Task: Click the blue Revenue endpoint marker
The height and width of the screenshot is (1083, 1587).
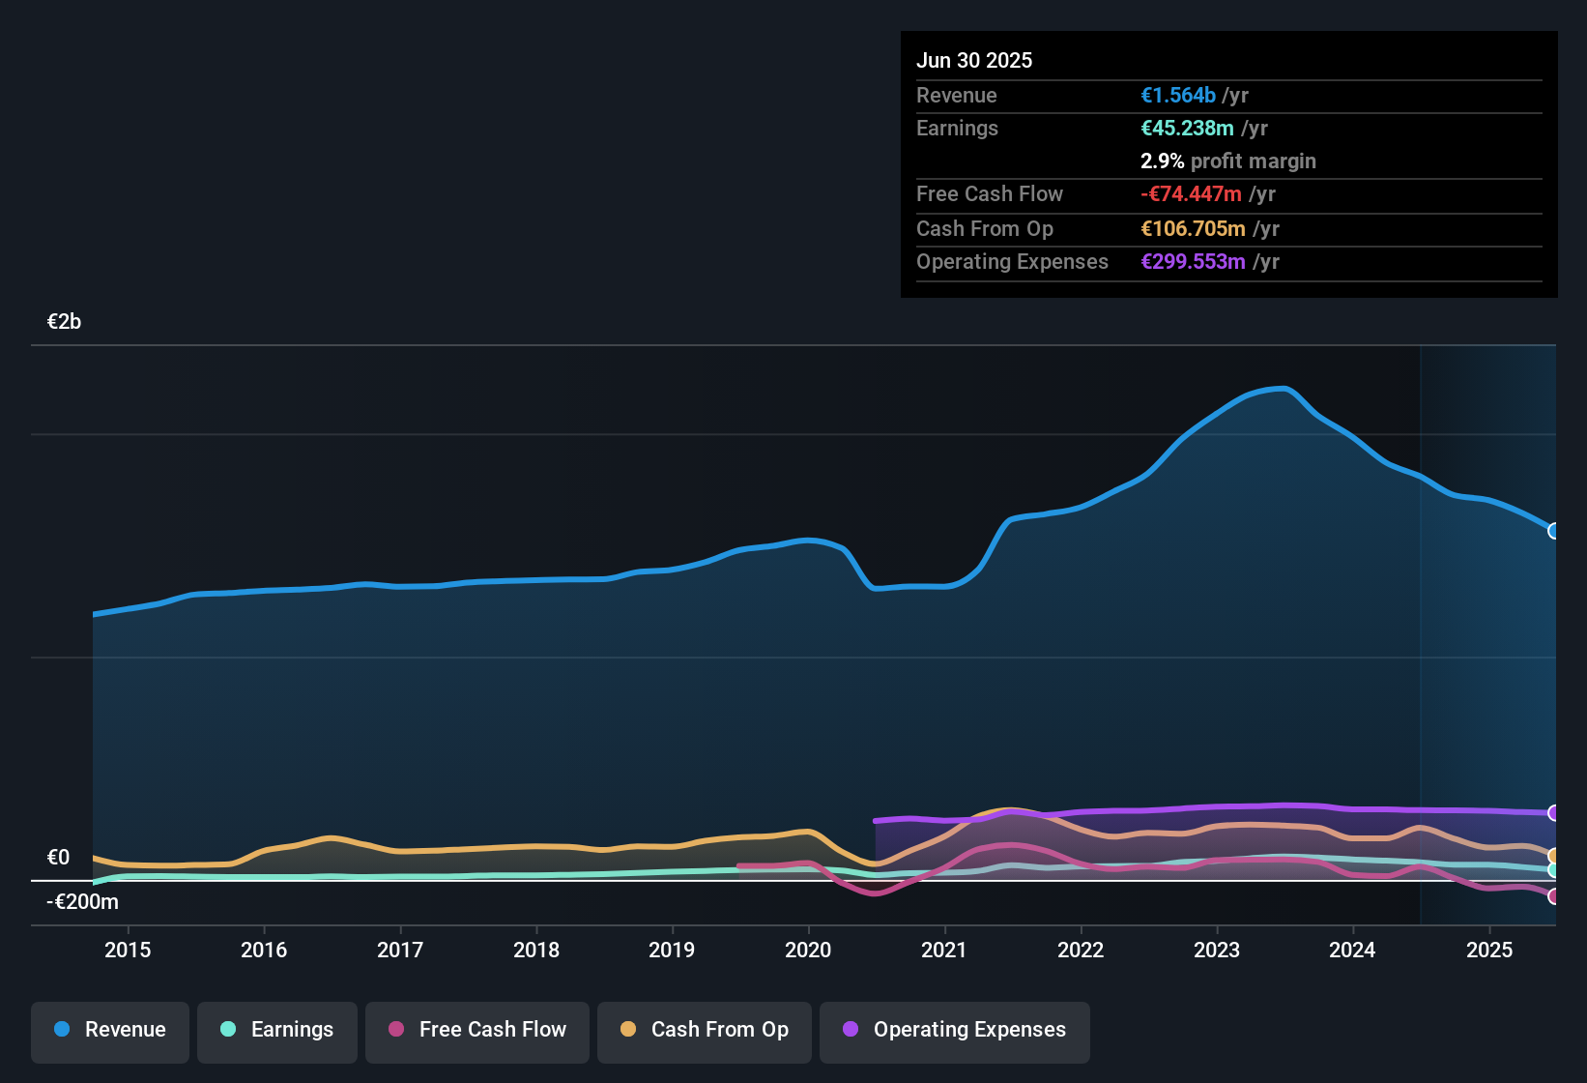Action: (1554, 531)
